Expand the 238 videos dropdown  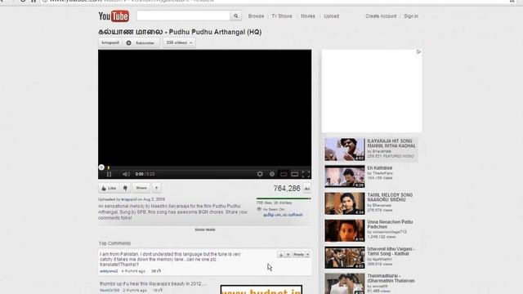179,42
